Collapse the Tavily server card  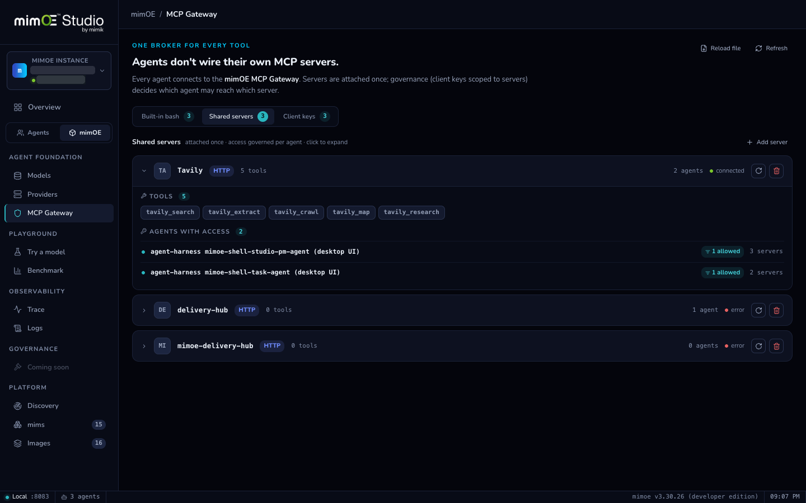144,171
